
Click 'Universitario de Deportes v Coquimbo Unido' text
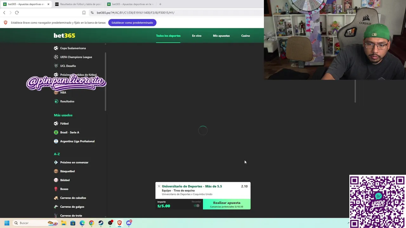tap(187, 194)
